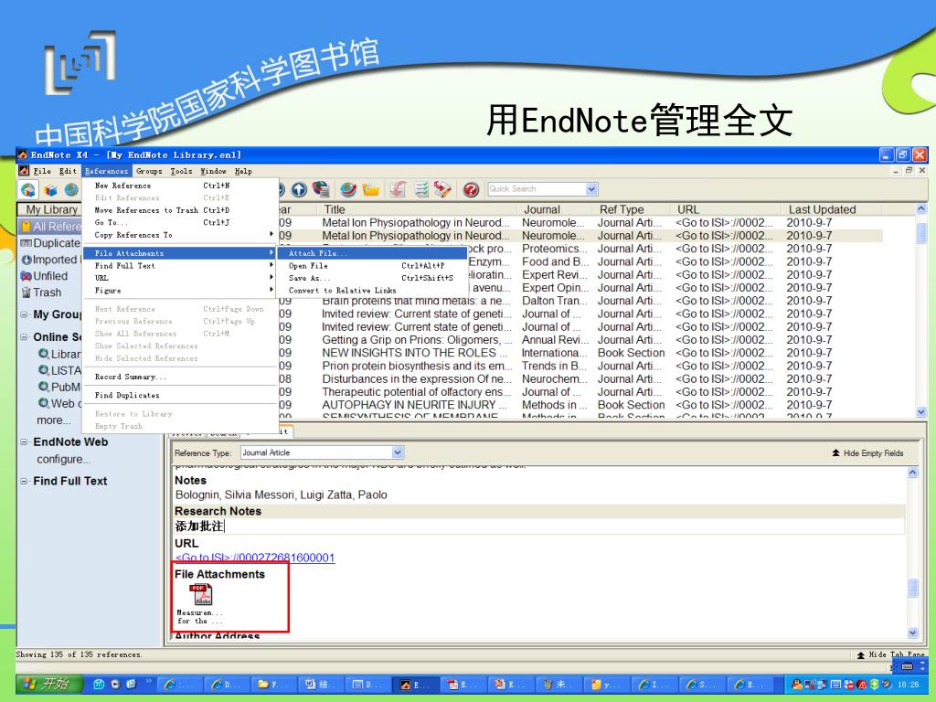Expand the Copy References To submenu
Screen dimensions: 936x702
point(180,235)
